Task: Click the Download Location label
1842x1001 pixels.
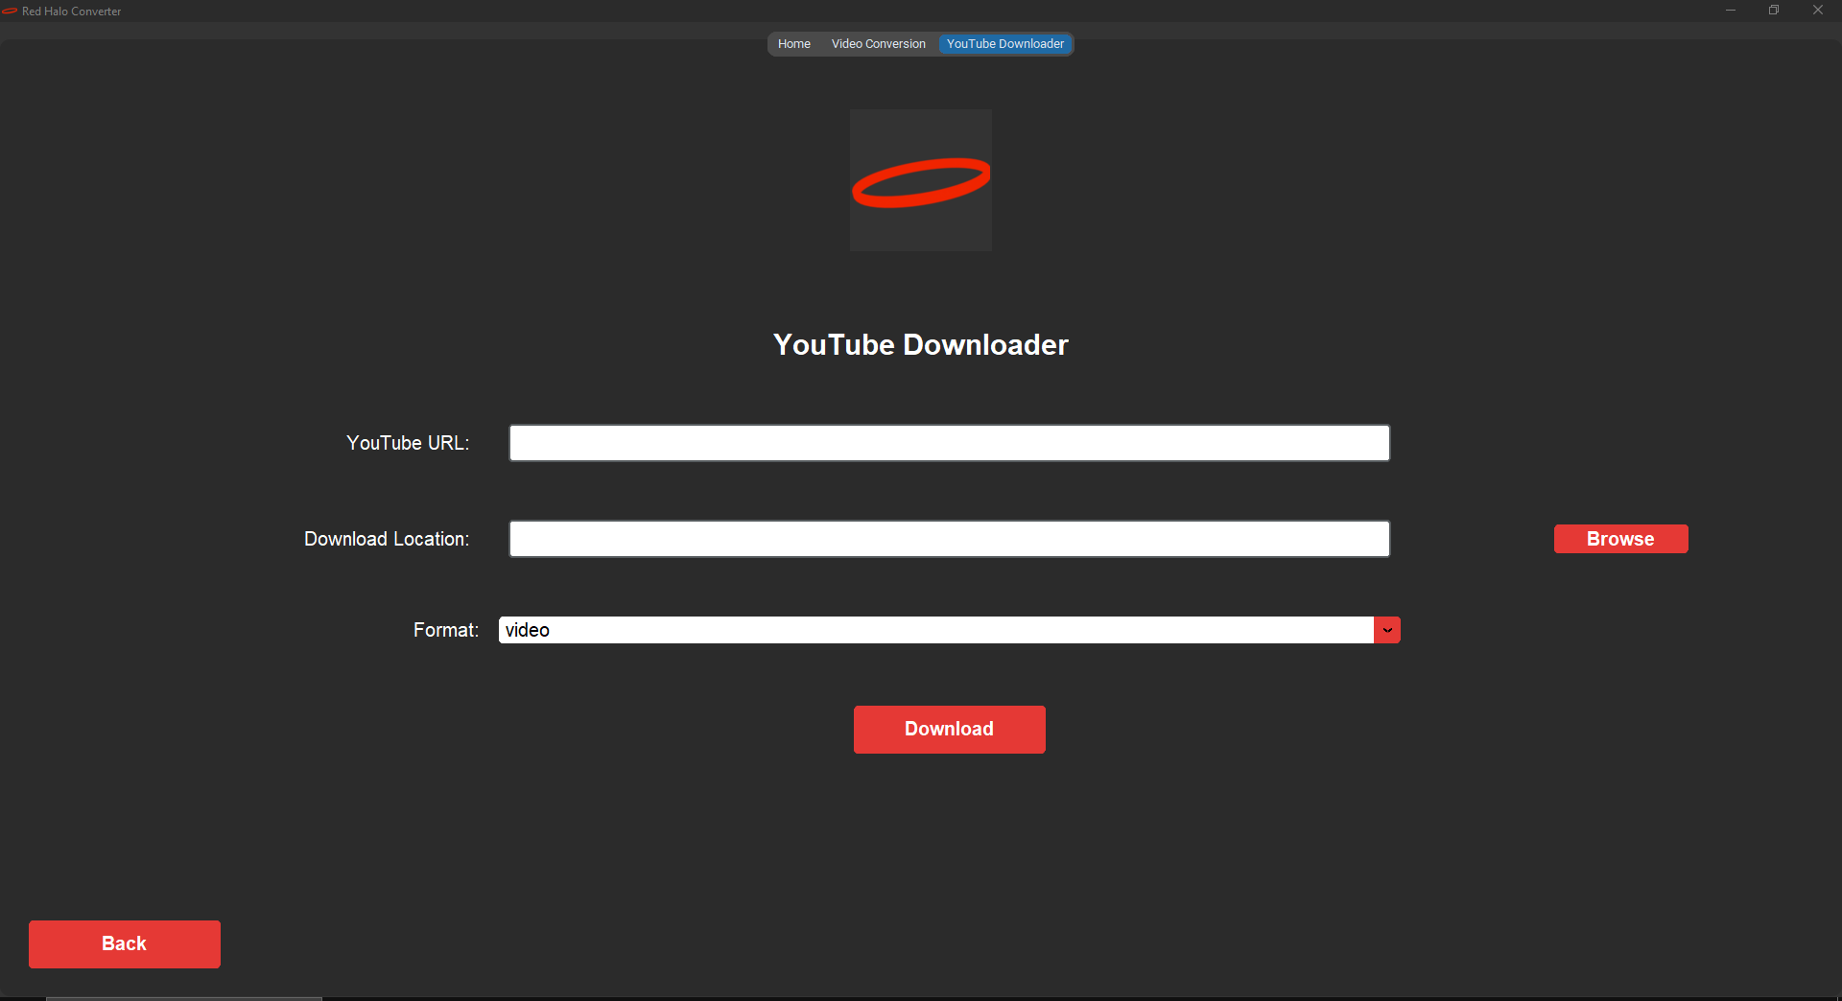Action: point(387,539)
